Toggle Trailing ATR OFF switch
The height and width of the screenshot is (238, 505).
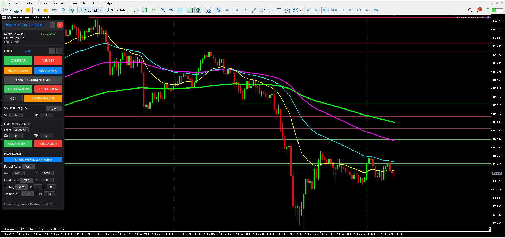(28, 194)
